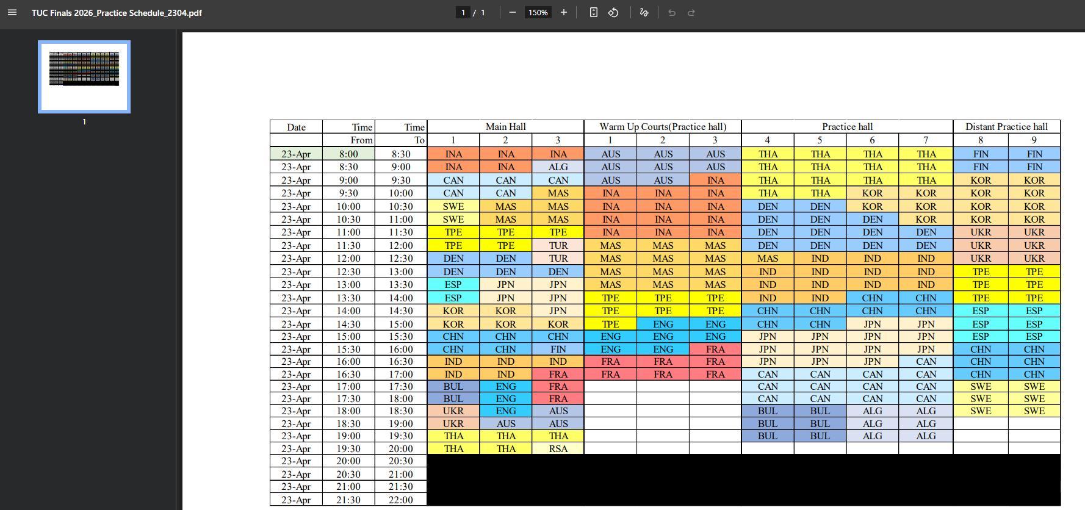Click the "Main Hall" table header

coord(505,126)
